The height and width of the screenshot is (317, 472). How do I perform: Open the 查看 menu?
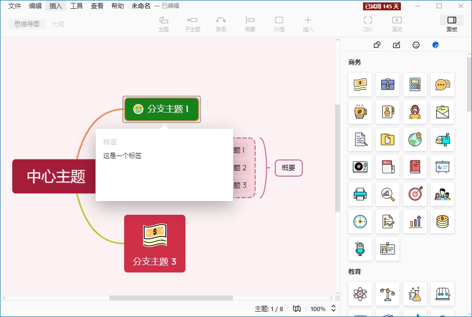tap(97, 6)
